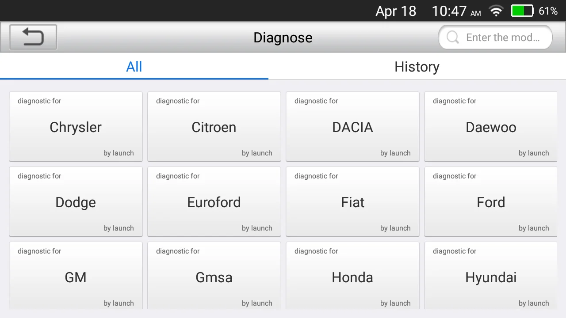This screenshot has height=318, width=566.
Task: Open diagnostic for Chrysler
Action: pyautogui.click(x=76, y=127)
